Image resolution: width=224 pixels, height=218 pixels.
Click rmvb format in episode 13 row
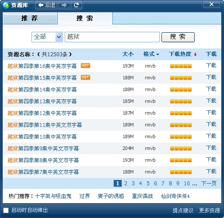tap(150, 101)
